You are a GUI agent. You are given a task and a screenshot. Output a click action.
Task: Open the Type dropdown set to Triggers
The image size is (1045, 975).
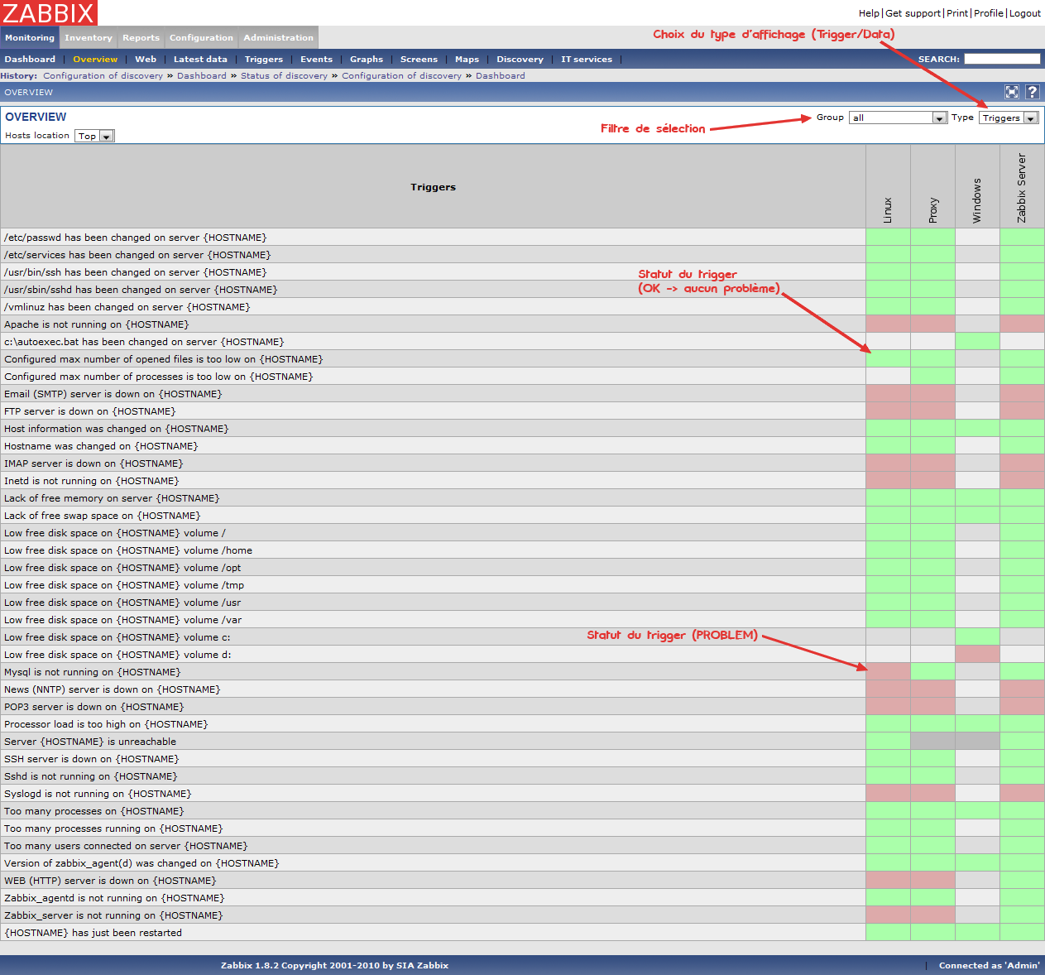[1008, 118]
